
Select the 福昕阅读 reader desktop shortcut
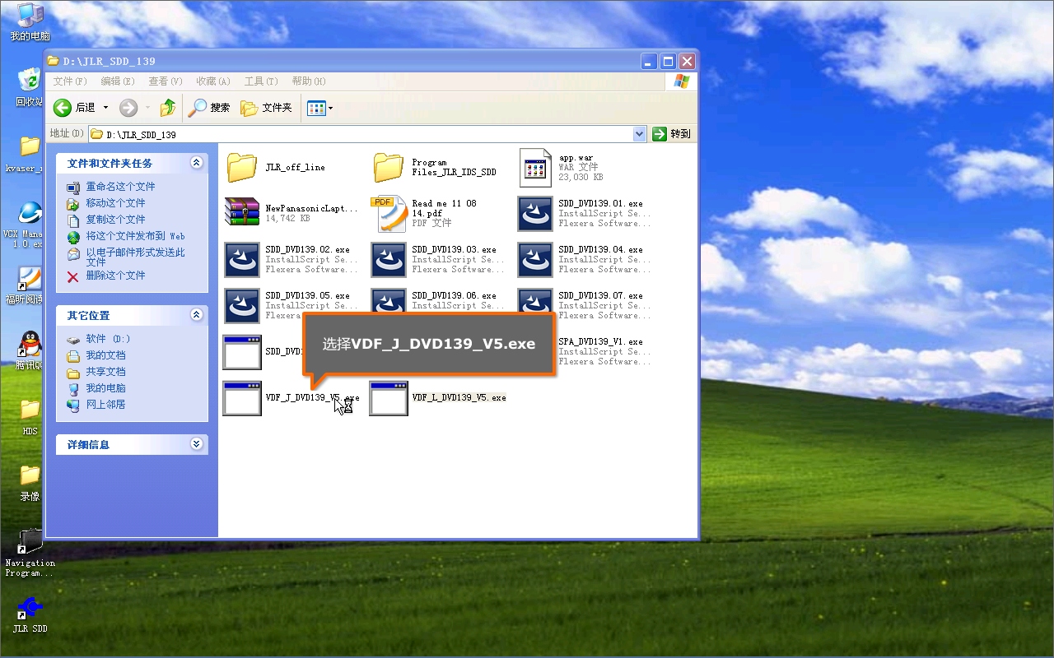[30, 280]
